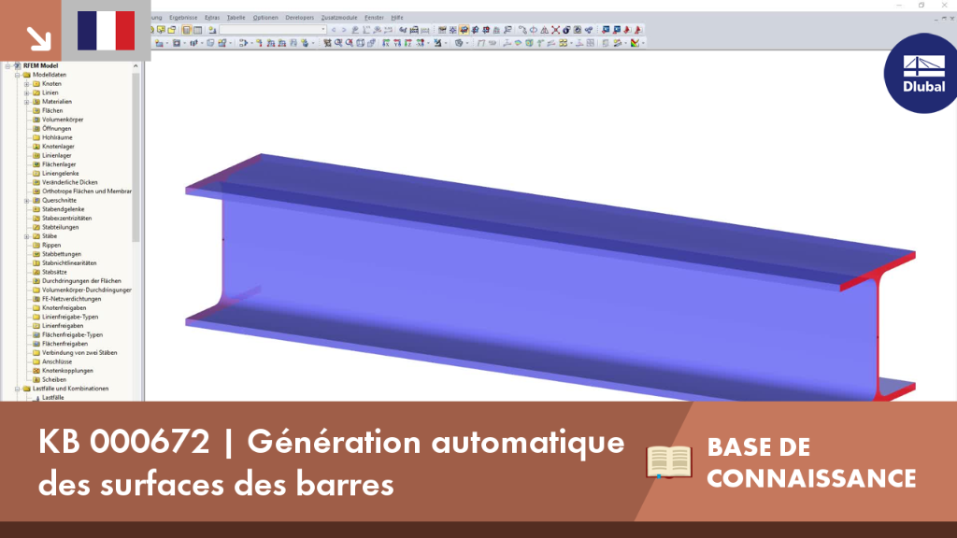Toggle the navigator panel toolbar button
The height and width of the screenshot is (538, 957).
(187, 30)
